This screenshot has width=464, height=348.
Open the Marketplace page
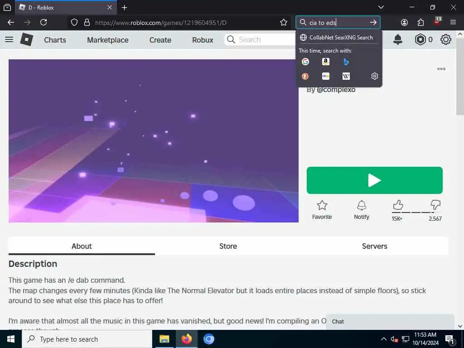[x=108, y=40]
